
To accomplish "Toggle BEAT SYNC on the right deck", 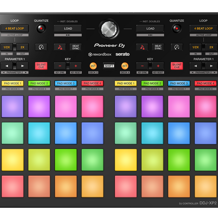I will tap(158, 47).
